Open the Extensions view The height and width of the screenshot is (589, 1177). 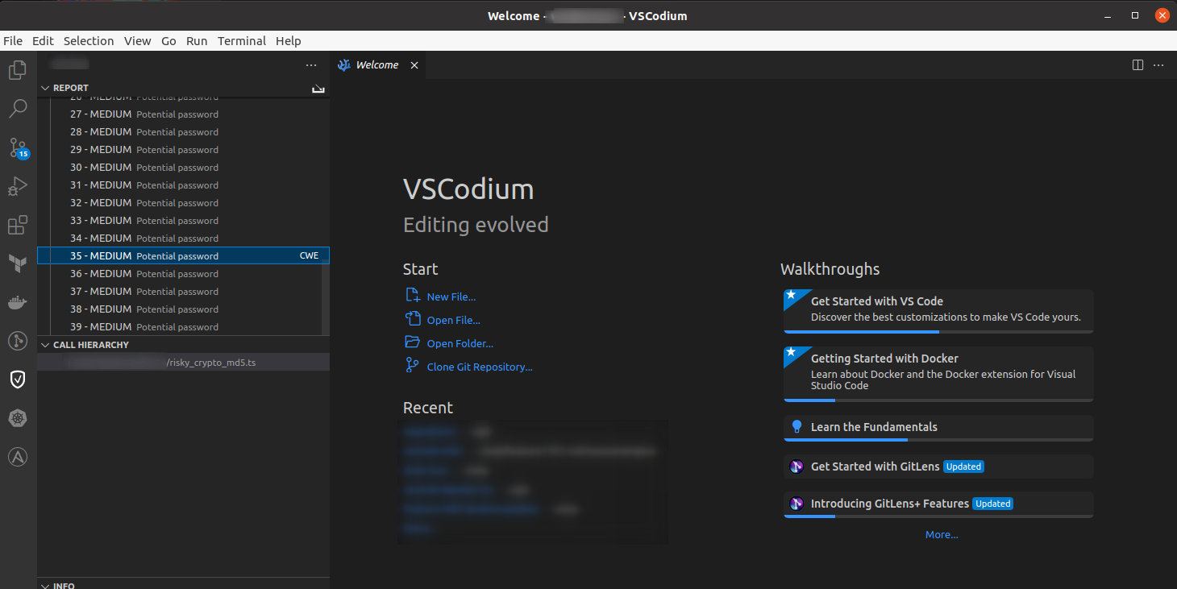[x=18, y=225]
